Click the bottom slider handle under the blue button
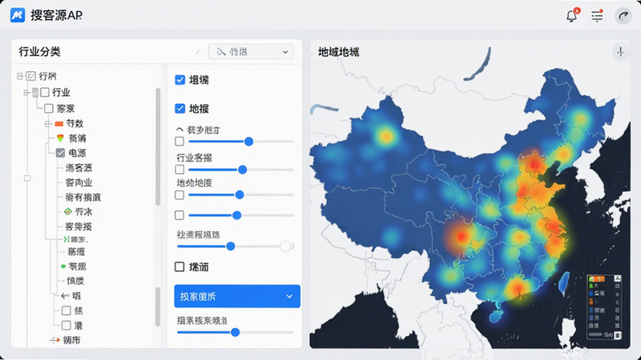This screenshot has height=360, width=641. pos(235,332)
